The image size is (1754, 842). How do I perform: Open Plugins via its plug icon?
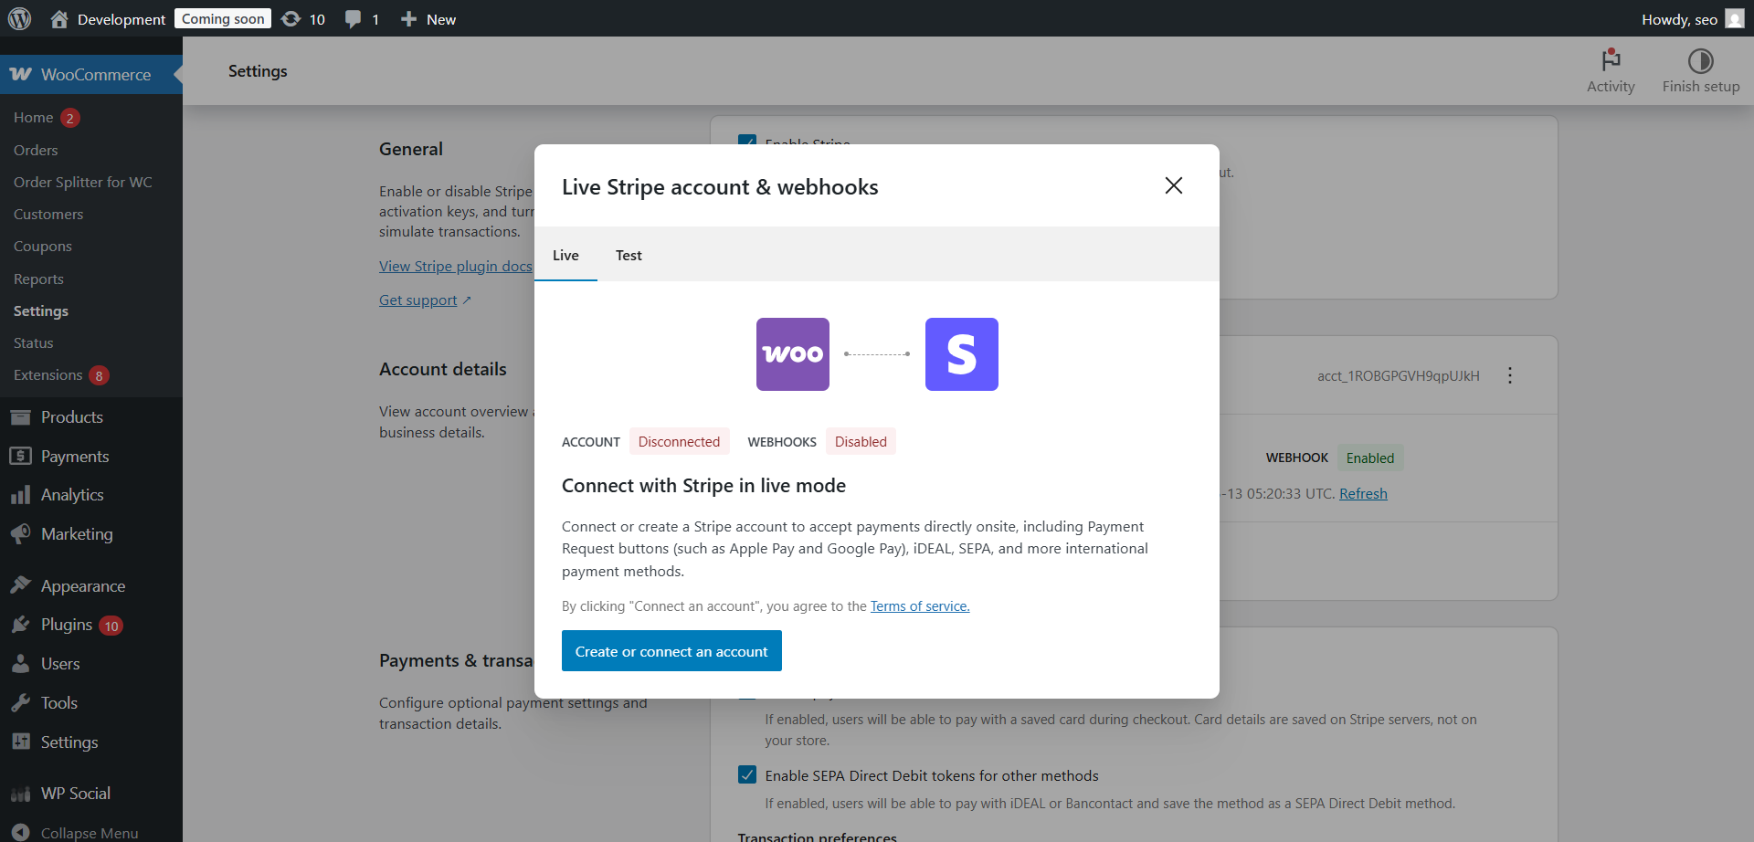point(21,625)
